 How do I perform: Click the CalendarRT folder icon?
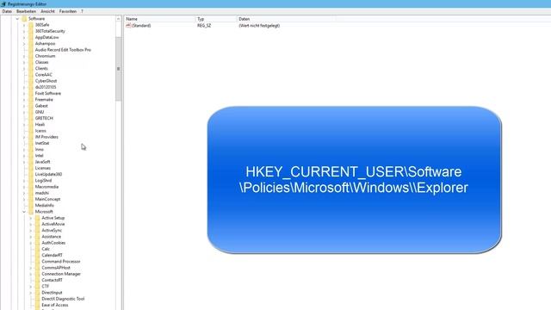point(38,255)
